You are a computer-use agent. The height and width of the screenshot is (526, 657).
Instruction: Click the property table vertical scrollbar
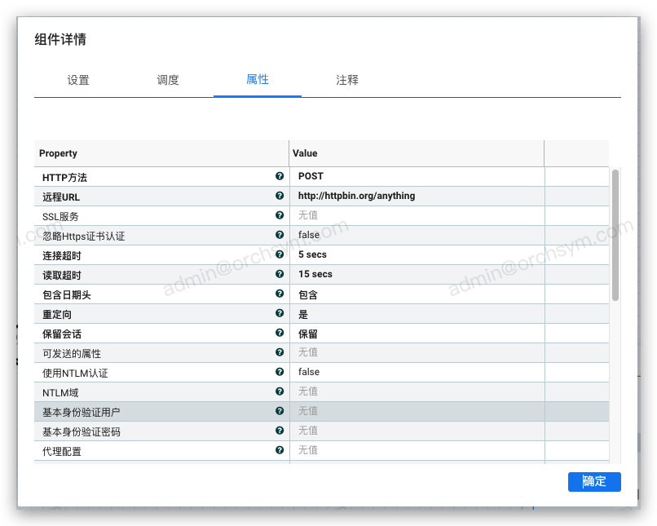pyautogui.click(x=615, y=235)
